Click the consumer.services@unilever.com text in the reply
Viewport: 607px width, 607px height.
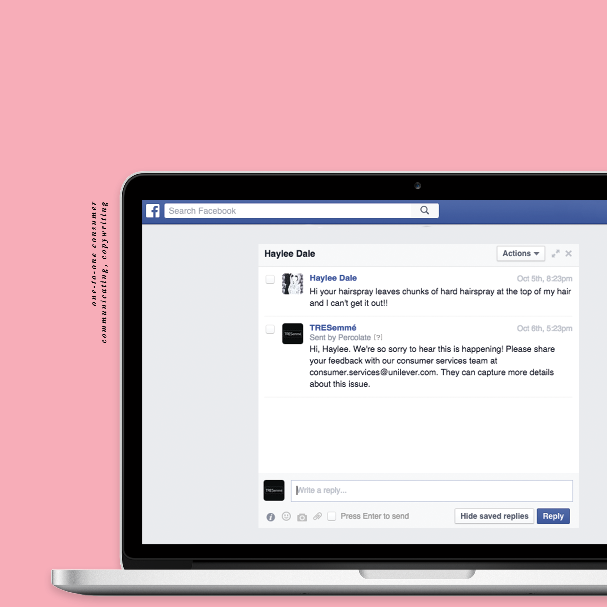[373, 372]
